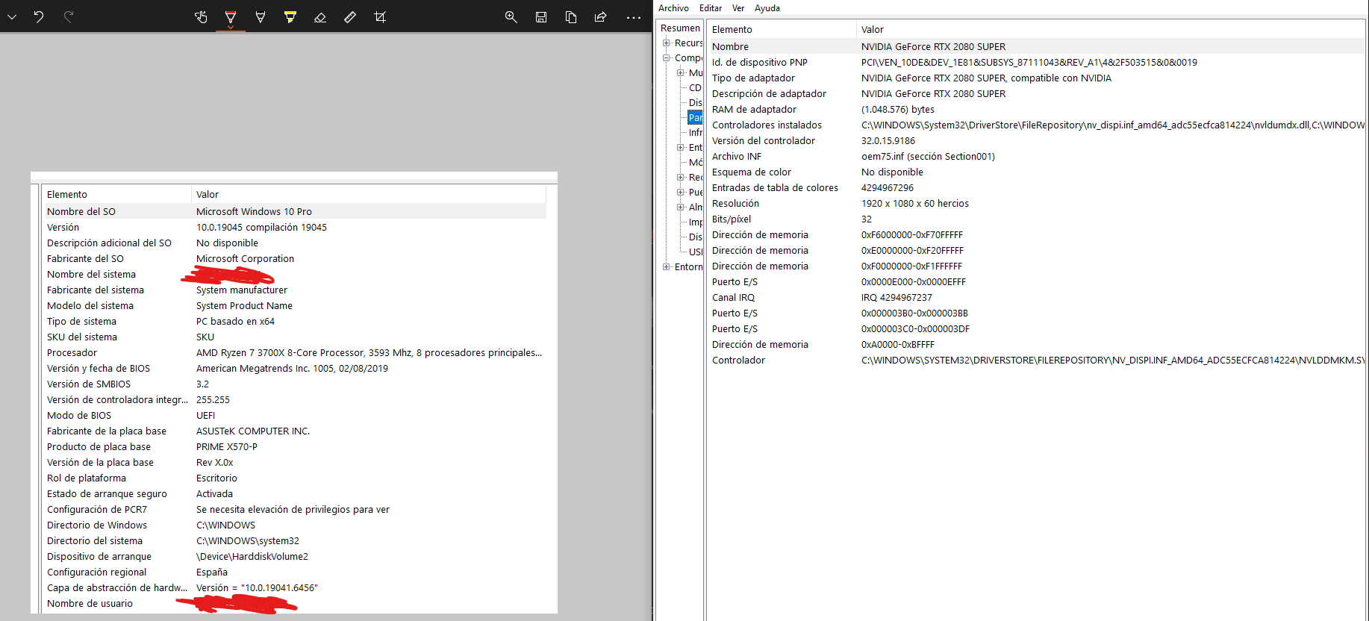Screen dimensions: 1369x621
Task: Save the snip with floppy disk icon
Action: coord(541,16)
